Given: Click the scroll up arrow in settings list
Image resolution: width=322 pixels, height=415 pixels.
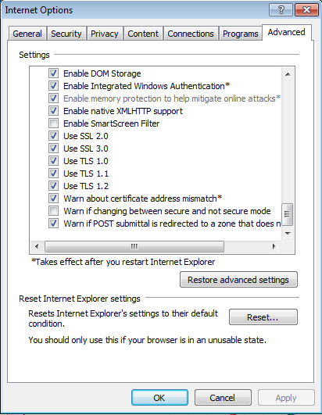Looking at the screenshot, I should point(288,74).
